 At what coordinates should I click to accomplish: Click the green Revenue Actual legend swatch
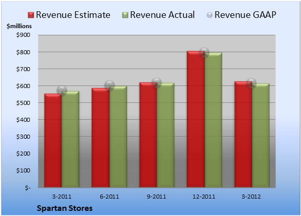(x=125, y=15)
